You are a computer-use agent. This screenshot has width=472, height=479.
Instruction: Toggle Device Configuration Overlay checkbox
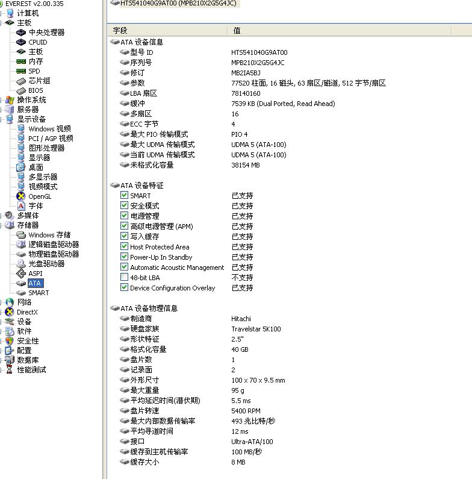[124, 287]
